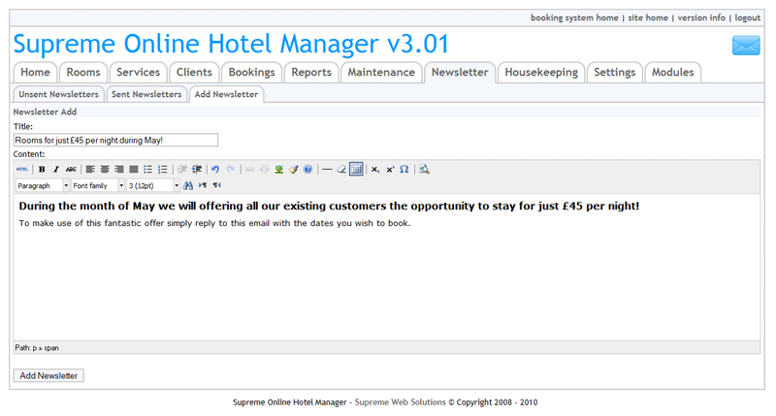
Task: Open the Home tab
Action: (x=35, y=72)
